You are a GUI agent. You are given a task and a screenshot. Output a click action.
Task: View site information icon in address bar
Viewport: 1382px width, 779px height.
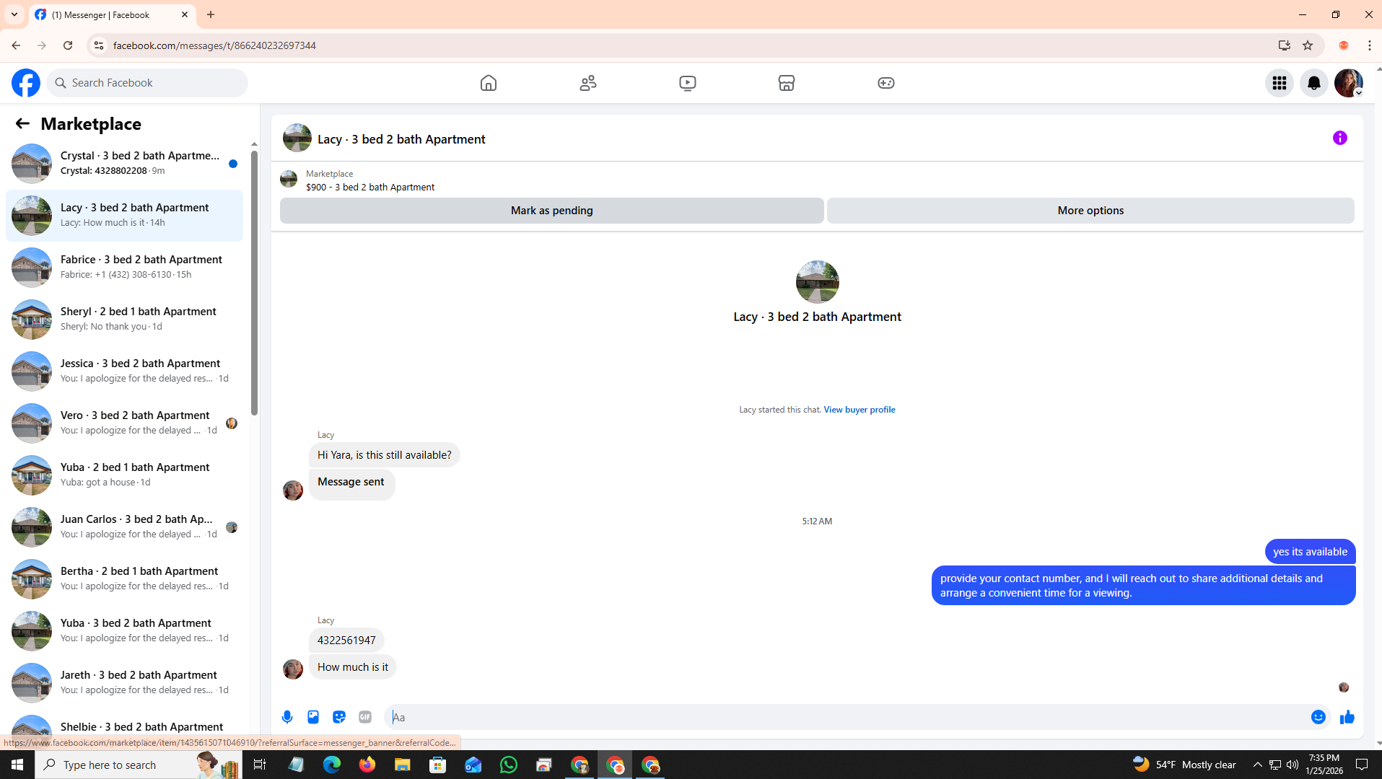click(x=98, y=45)
